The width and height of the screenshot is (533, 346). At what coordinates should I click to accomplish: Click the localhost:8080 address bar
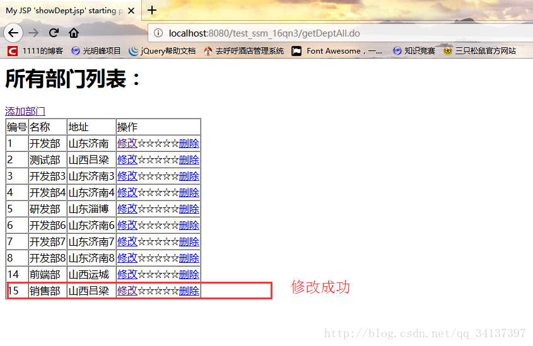[x=340, y=33]
